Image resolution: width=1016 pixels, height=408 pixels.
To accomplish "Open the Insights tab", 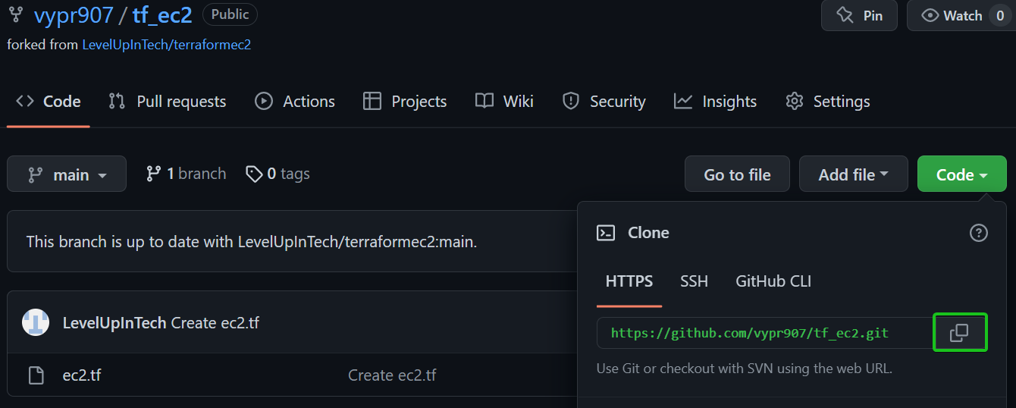I will (x=715, y=102).
